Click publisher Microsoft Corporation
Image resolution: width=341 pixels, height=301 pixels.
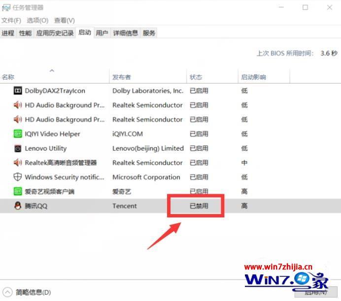(x=146, y=177)
